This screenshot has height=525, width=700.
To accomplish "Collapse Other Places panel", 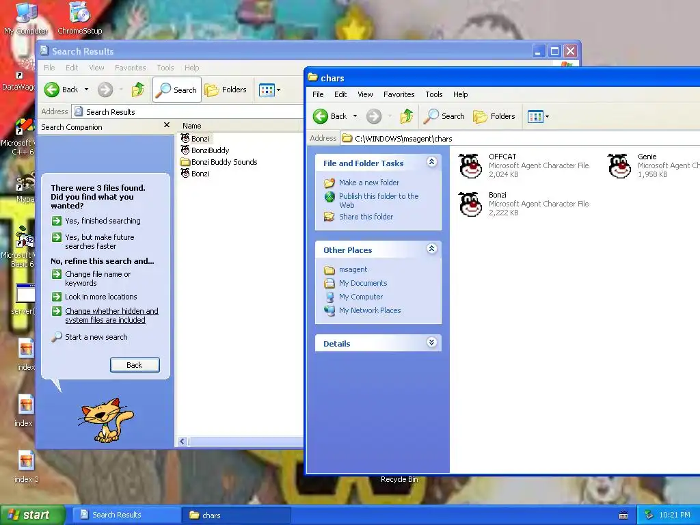I will [431, 248].
